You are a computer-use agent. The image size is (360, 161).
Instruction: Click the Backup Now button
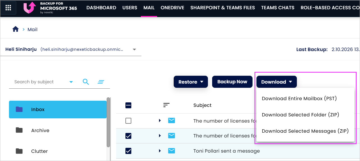click(232, 82)
